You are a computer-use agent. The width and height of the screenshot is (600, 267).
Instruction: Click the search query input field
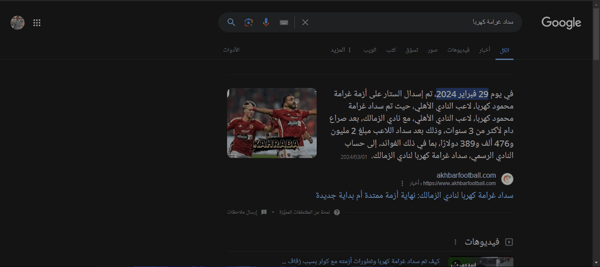click(413, 23)
